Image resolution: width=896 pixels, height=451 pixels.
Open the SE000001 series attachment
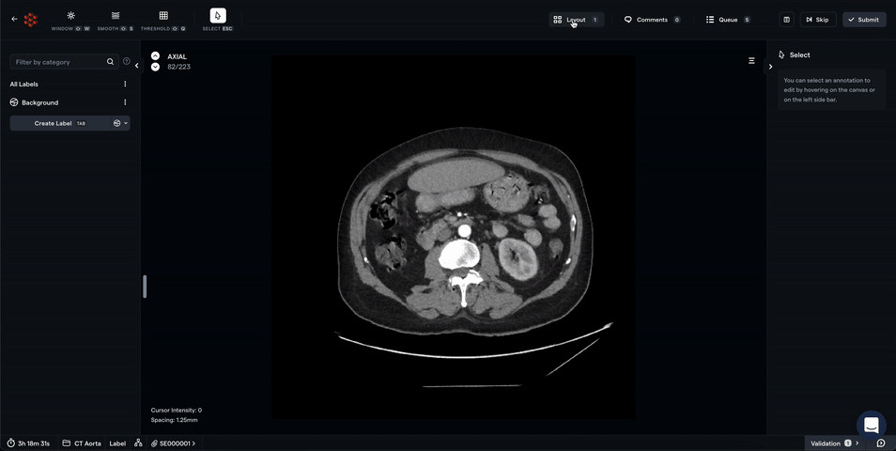(173, 443)
